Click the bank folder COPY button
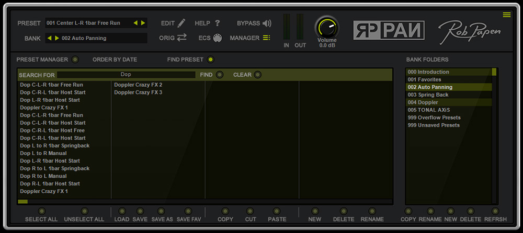 408,211
